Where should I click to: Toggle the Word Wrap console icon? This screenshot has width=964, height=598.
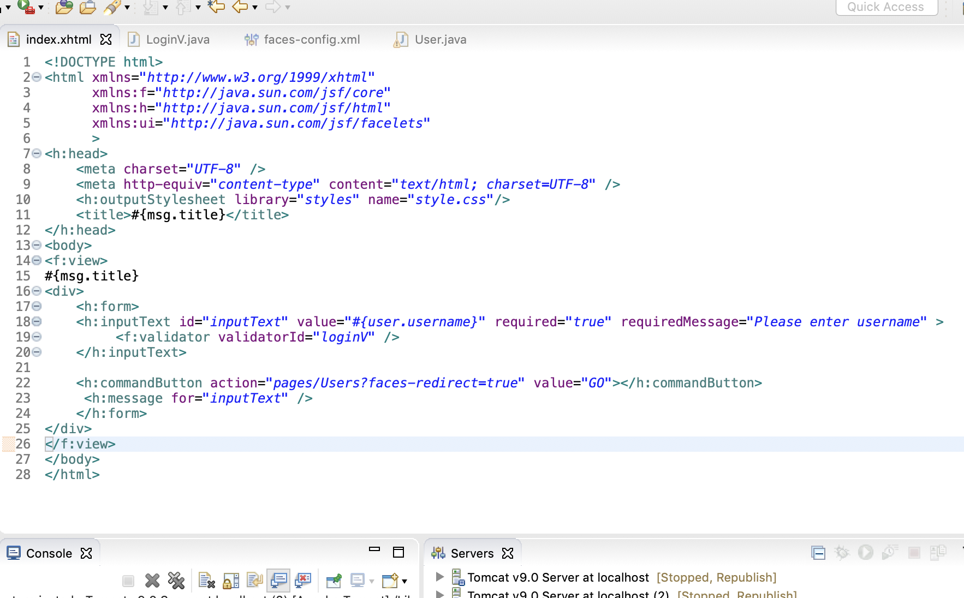(x=254, y=581)
